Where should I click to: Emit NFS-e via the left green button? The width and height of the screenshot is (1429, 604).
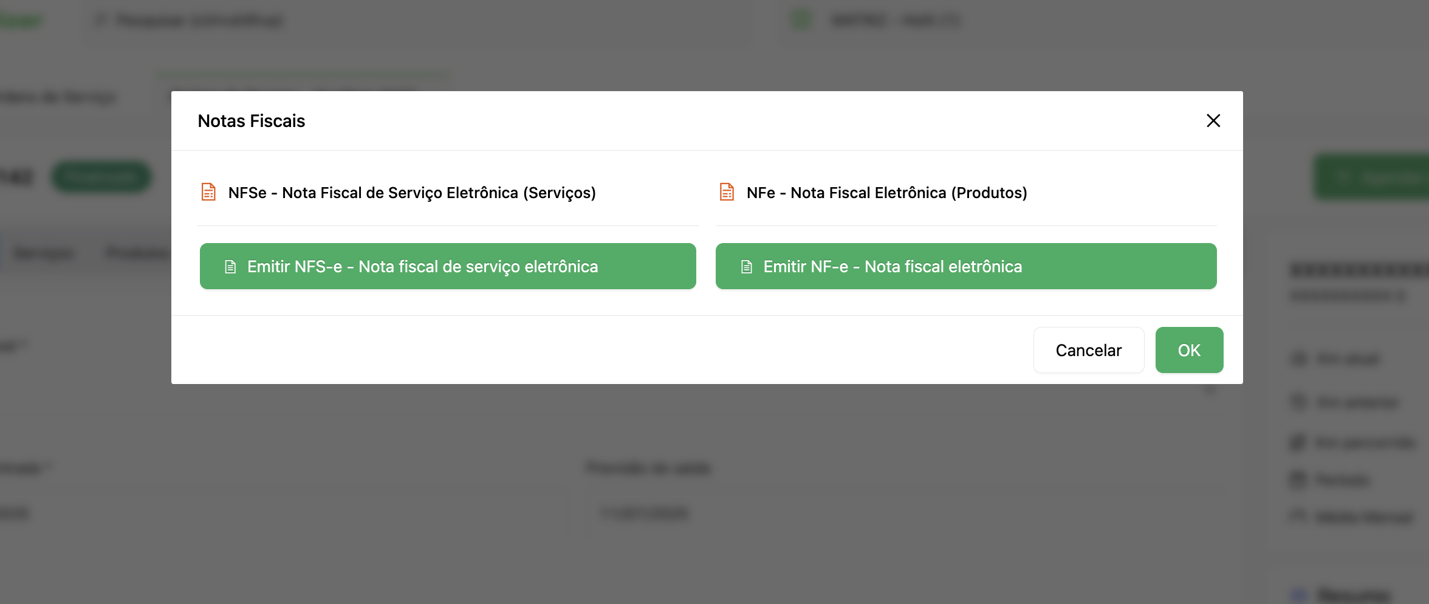click(447, 266)
